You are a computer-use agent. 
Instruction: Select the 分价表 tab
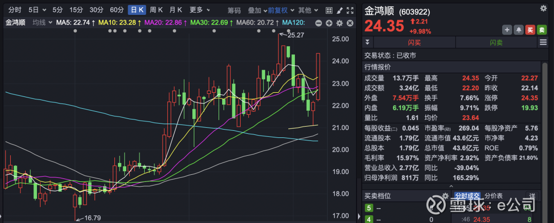tap(493, 196)
